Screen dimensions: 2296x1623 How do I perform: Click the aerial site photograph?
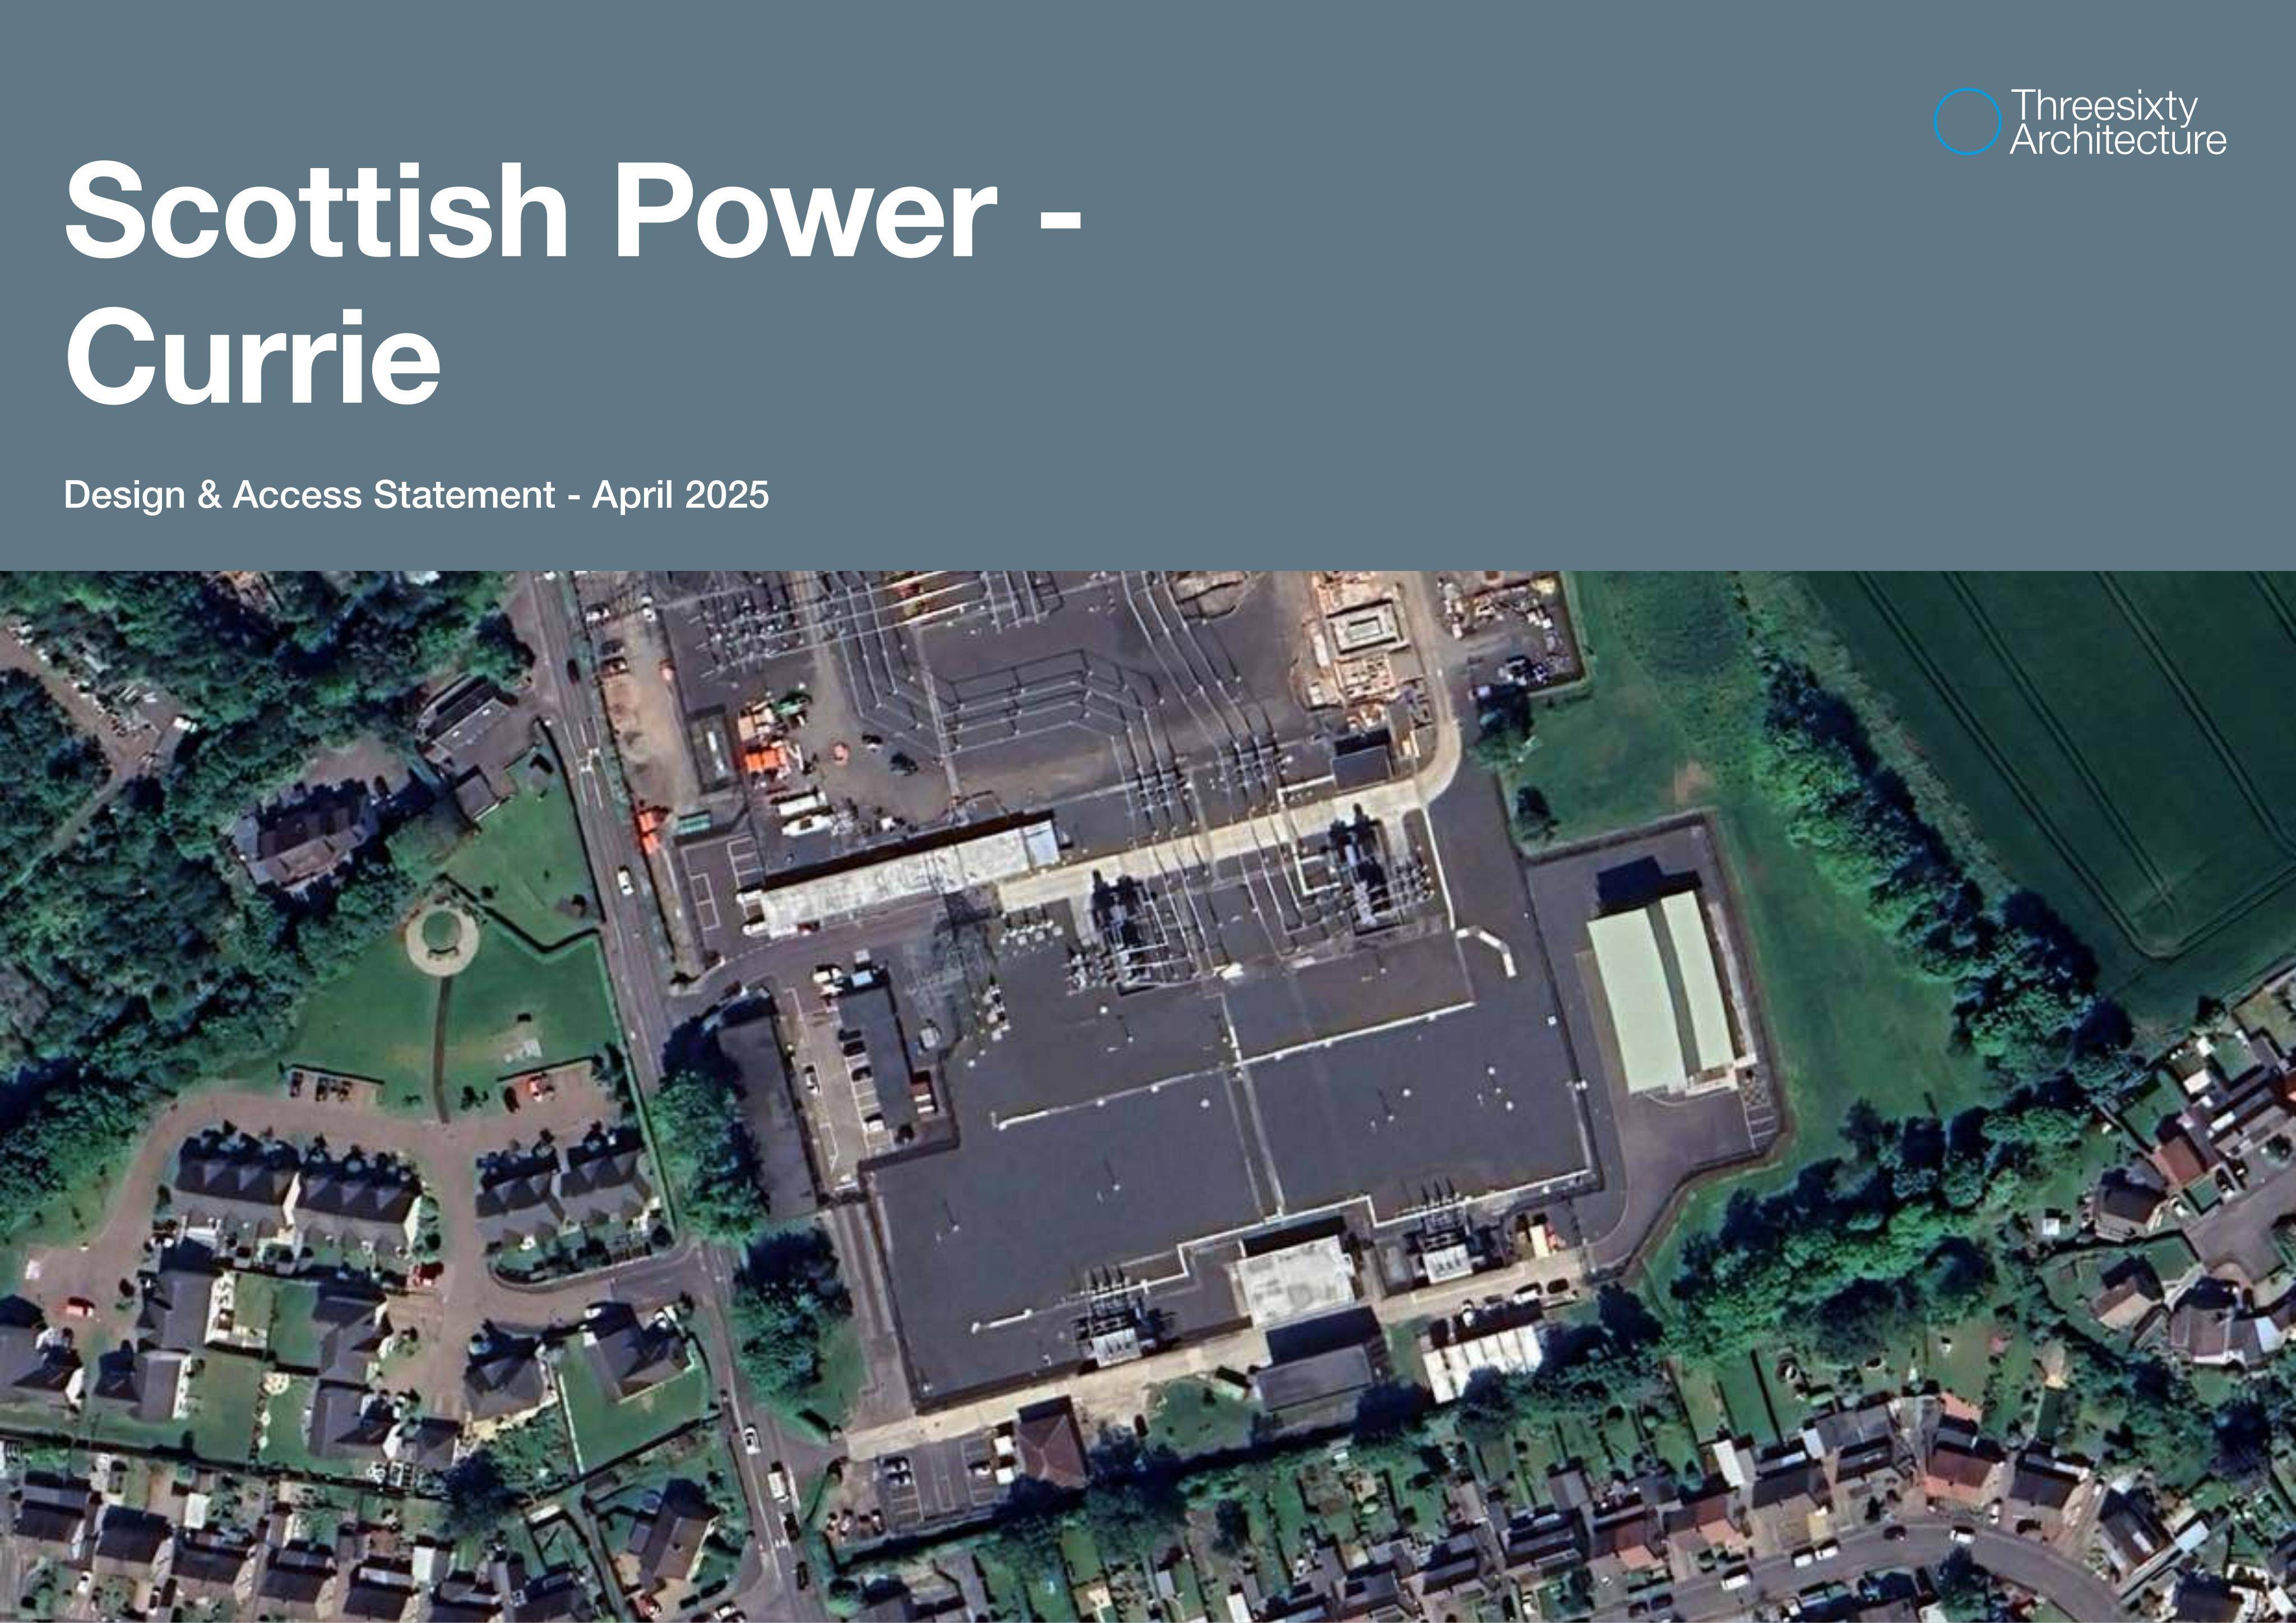tap(1148, 1096)
